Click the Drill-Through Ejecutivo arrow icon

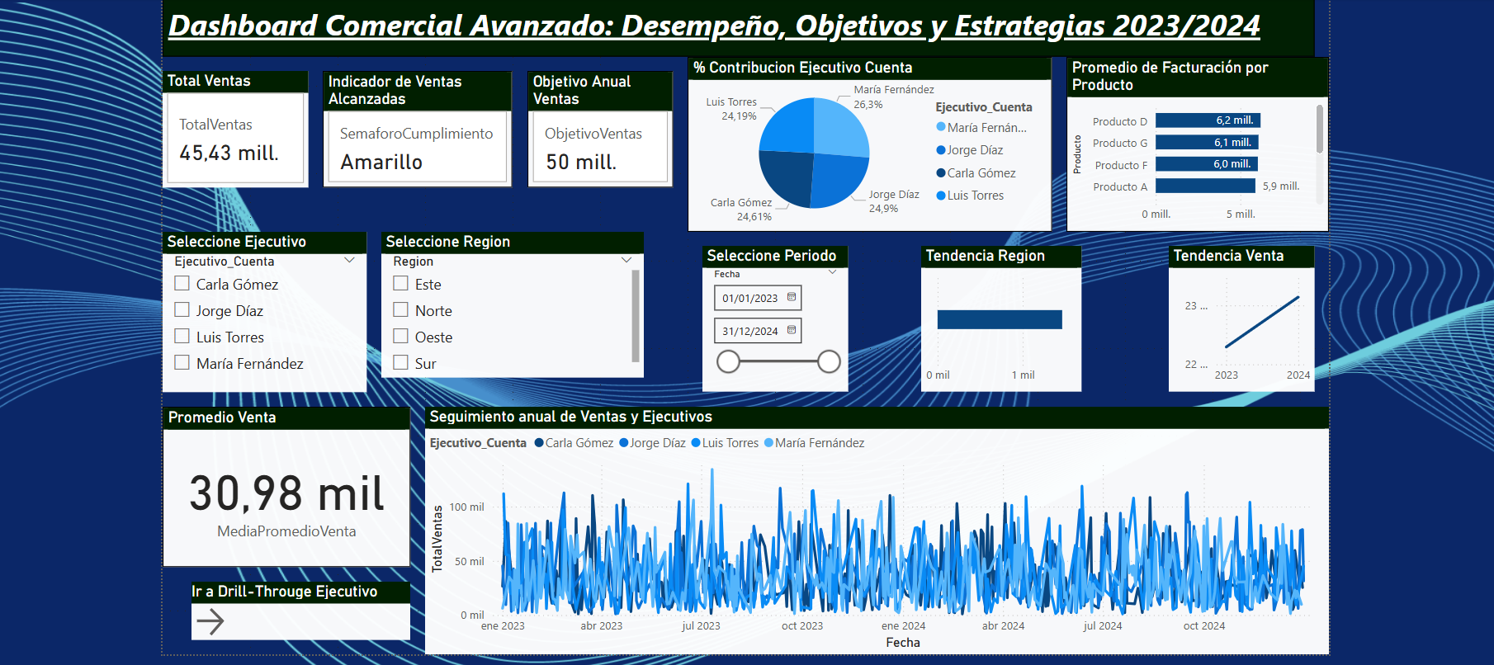coord(210,621)
